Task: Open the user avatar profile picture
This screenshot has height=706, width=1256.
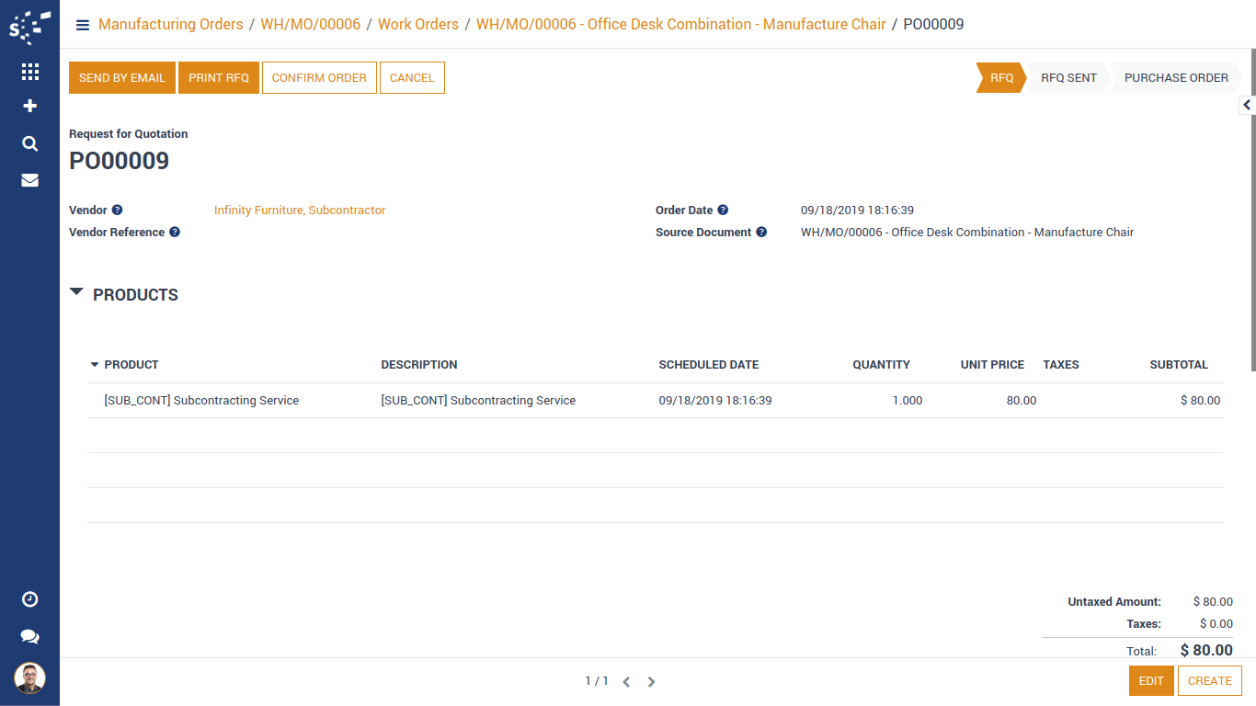Action: 29,678
